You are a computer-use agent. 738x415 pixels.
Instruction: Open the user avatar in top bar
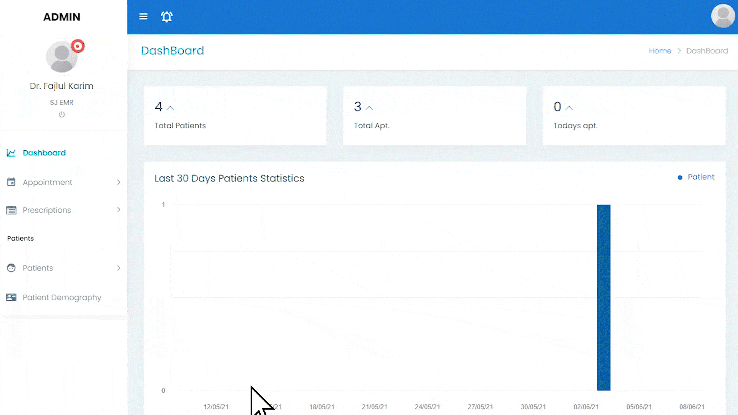point(723,16)
